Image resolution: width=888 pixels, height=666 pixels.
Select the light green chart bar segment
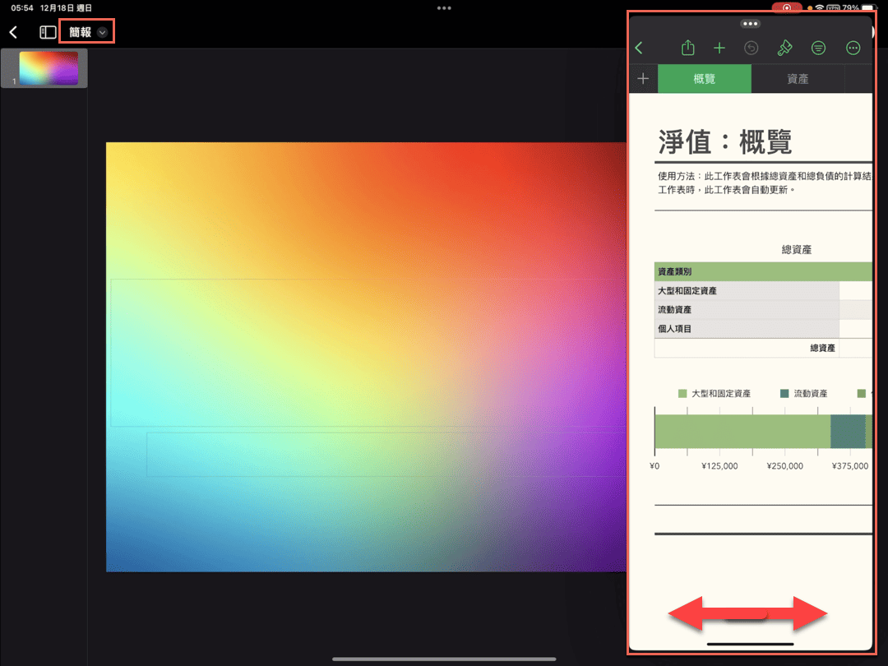click(x=742, y=432)
